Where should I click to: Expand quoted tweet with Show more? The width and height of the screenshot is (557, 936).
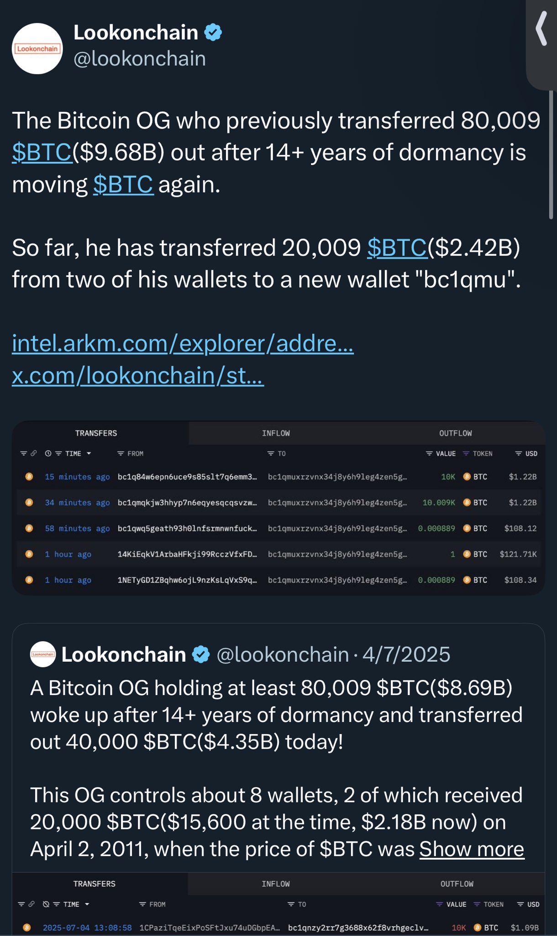(472, 849)
